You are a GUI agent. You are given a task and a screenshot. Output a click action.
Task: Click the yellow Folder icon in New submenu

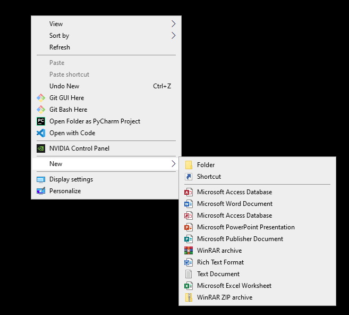point(189,165)
